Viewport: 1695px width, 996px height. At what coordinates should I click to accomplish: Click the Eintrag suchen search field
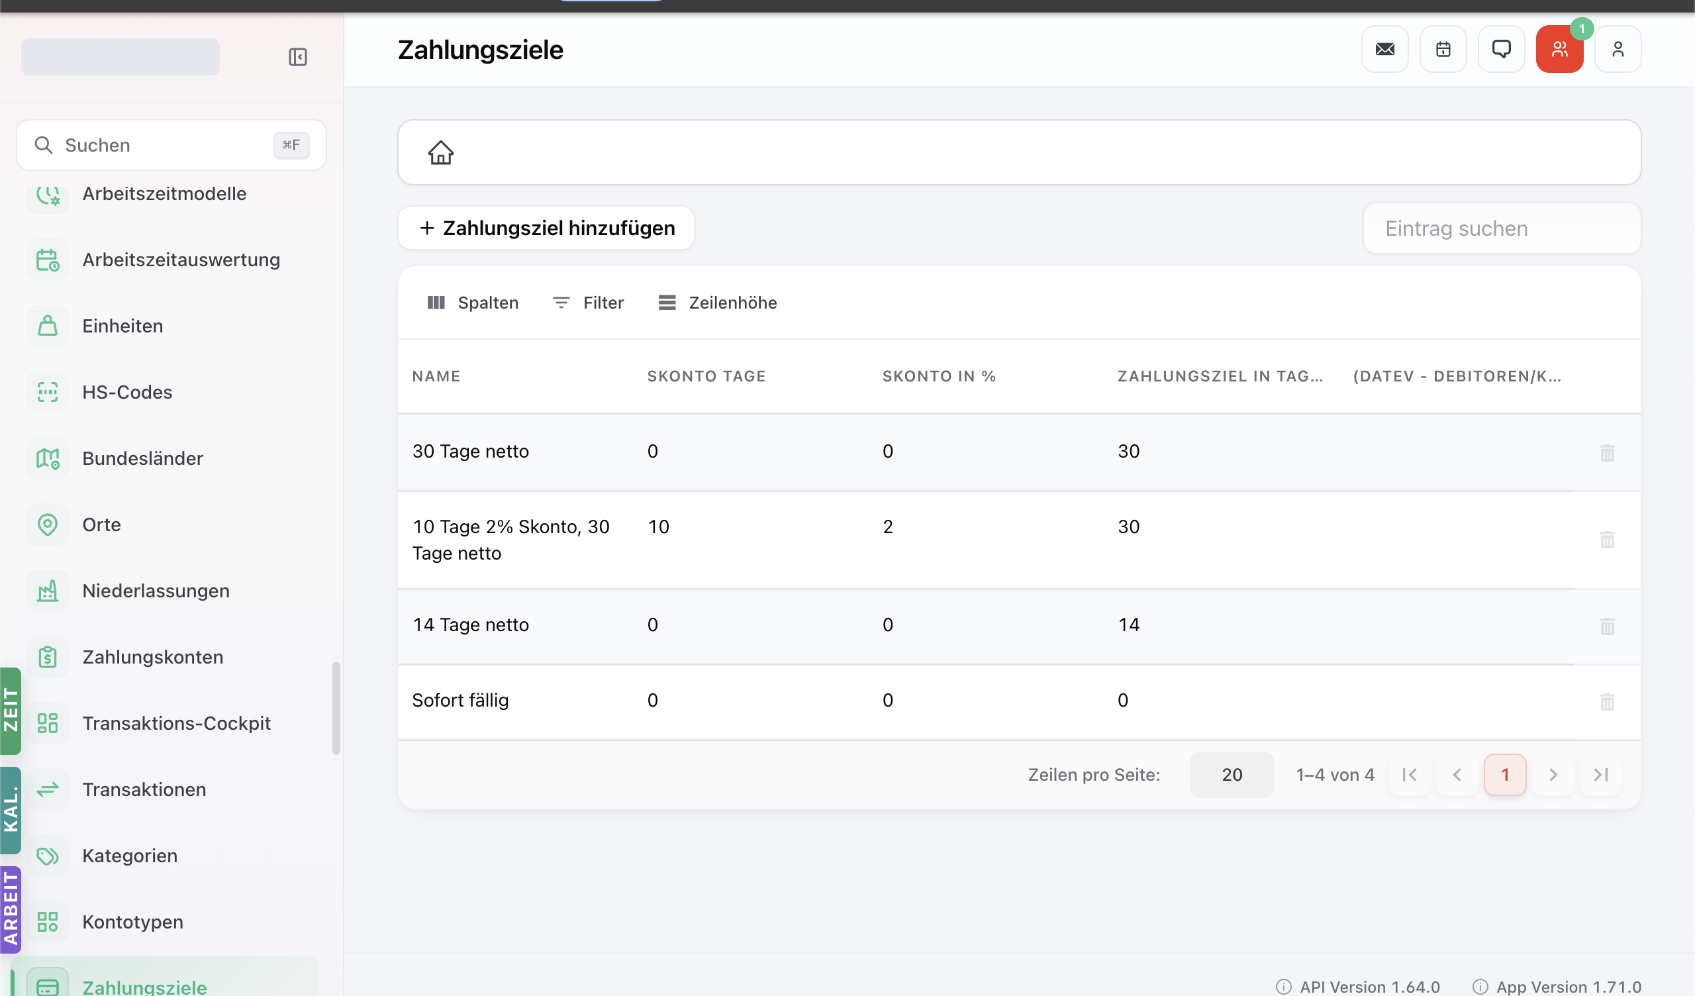1502,229
